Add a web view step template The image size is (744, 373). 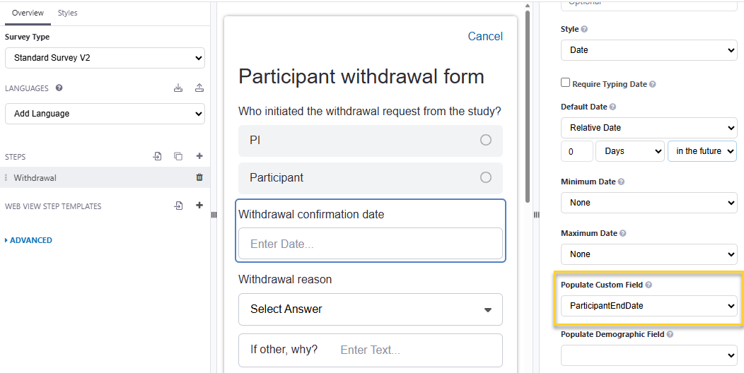click(199, 206)
